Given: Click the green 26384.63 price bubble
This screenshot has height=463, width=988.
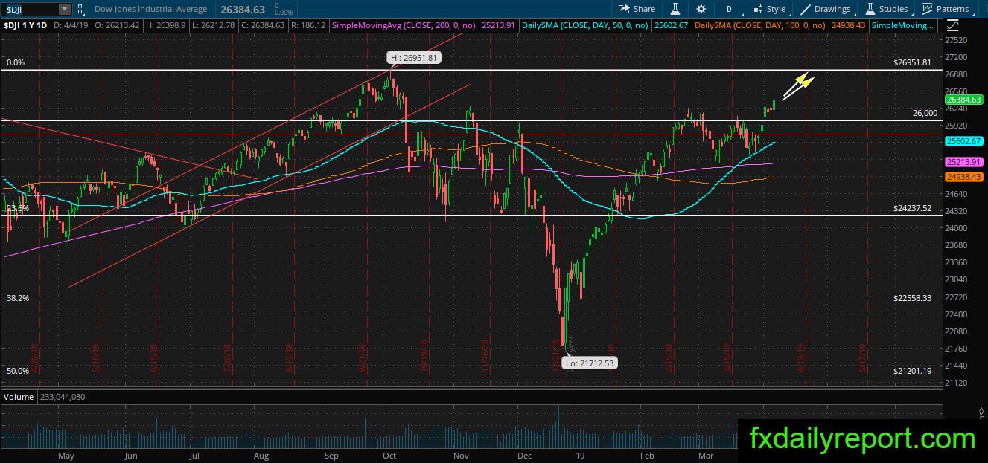Looking at the screenshot, I should pos(964,100).
